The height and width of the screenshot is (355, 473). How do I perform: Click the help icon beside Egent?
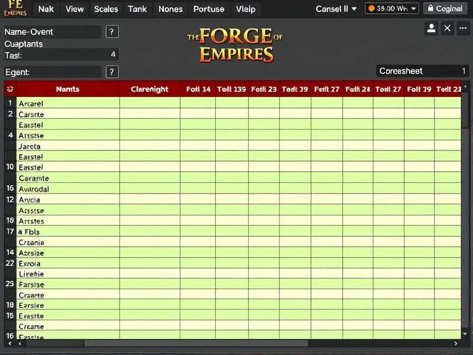(112, 72)
